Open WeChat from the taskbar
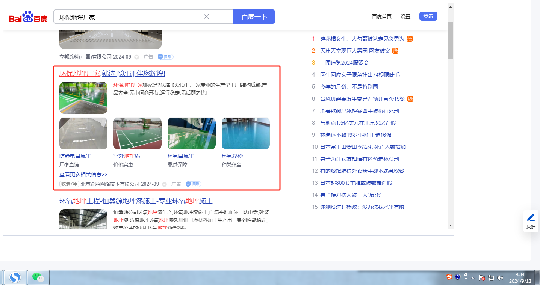This screenshot has width=540, height=285. click(38, 277)
